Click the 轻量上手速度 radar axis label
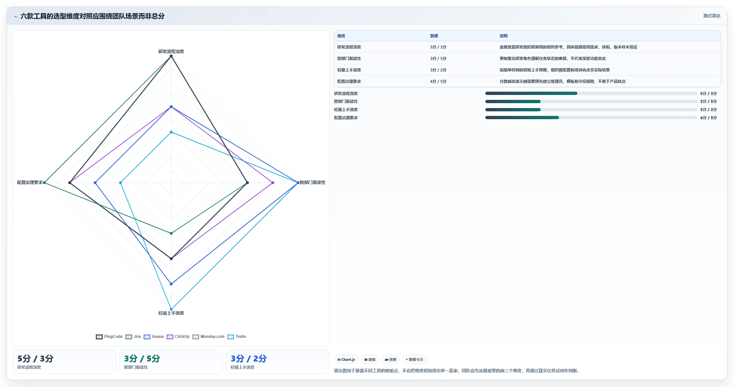 171,313
